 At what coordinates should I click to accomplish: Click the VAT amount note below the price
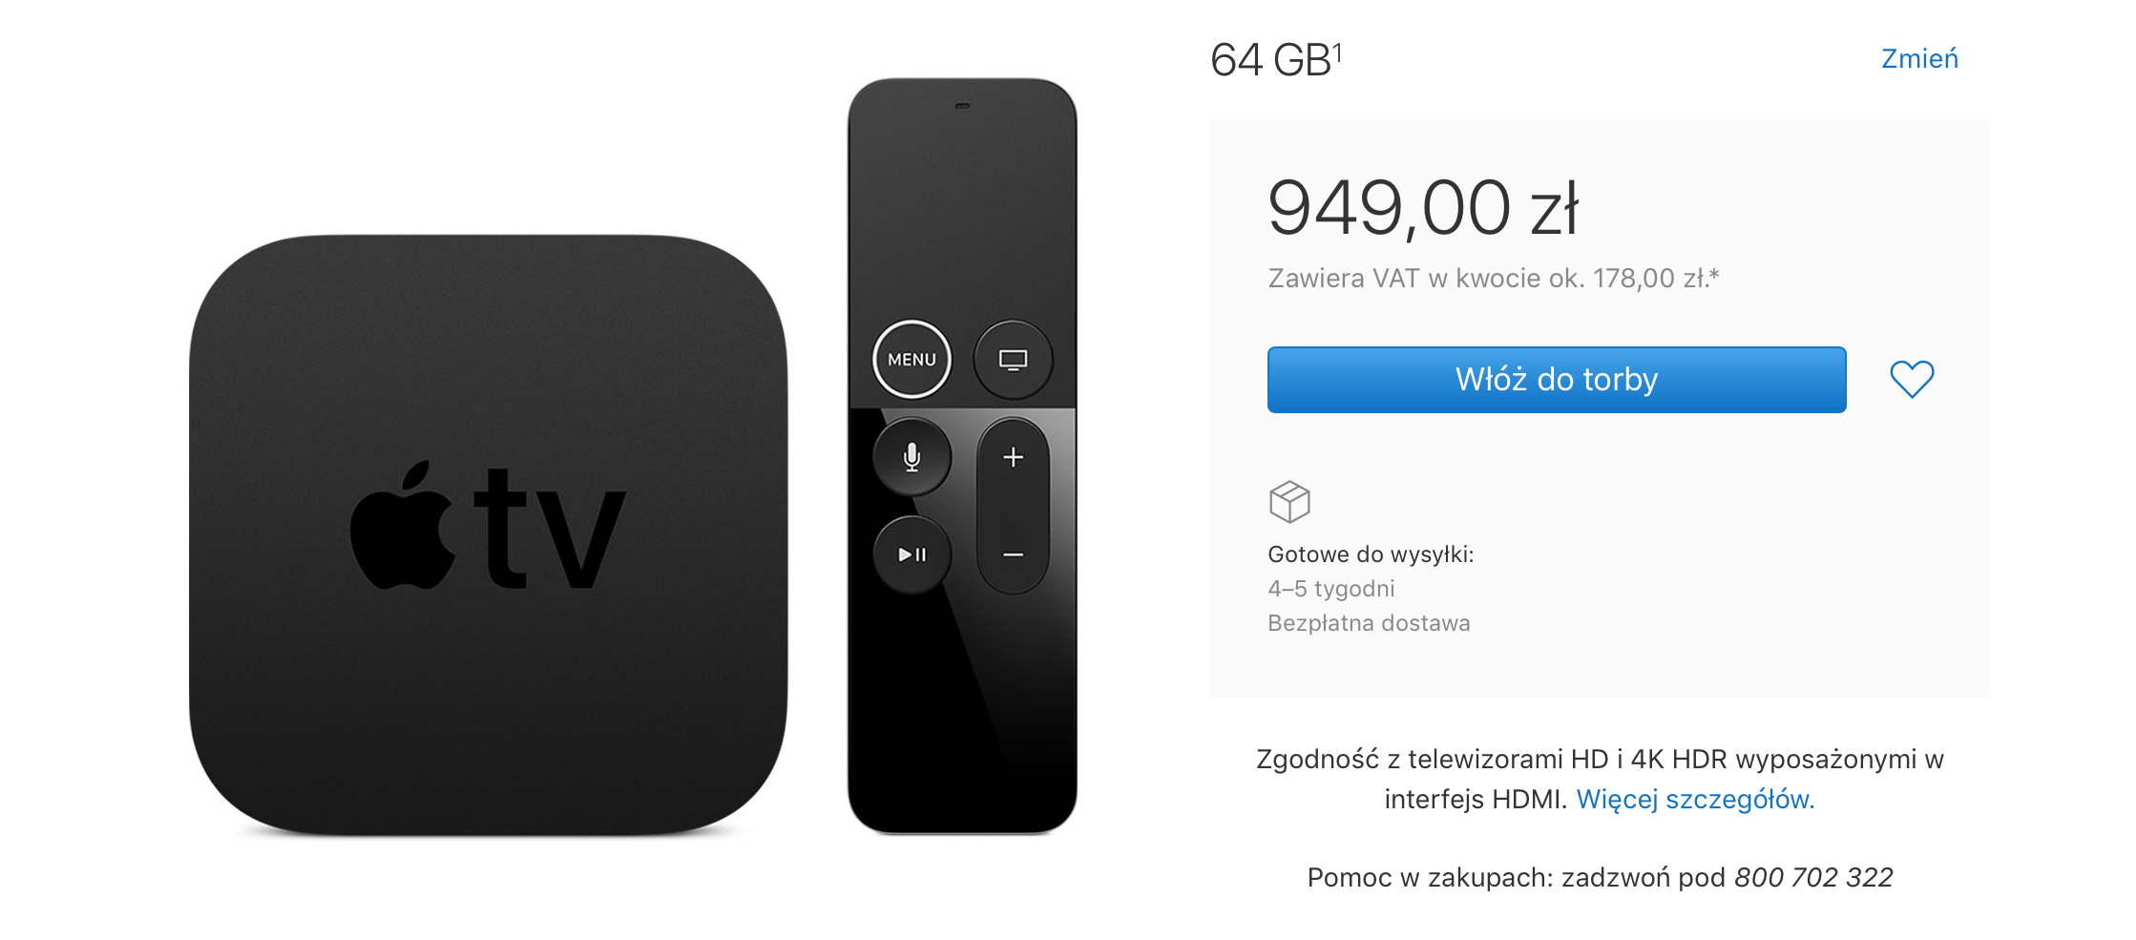(1494, 278)
